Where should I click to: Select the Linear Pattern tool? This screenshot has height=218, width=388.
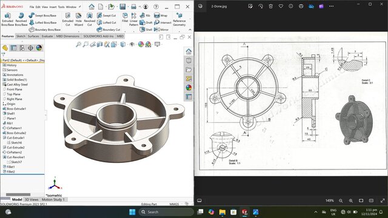pyautogui.click(x=133, y=19)
